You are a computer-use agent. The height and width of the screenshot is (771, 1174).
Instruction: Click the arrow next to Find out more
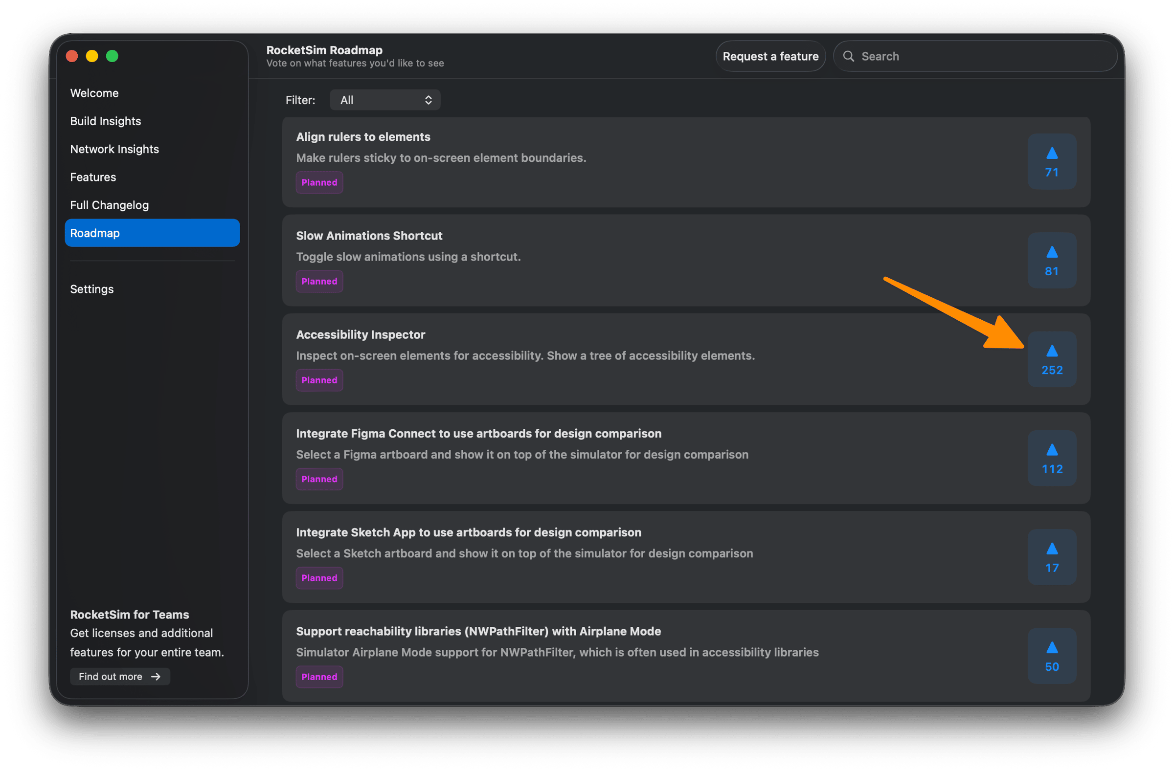156,676
